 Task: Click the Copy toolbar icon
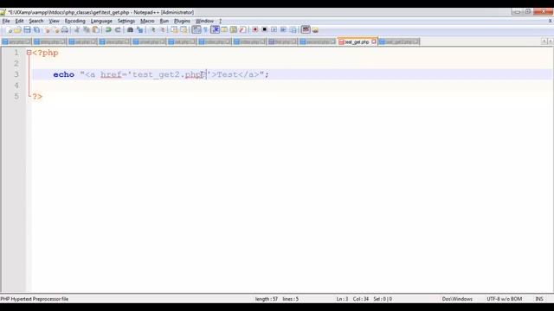pyautogui.click(x=87, y=30)
